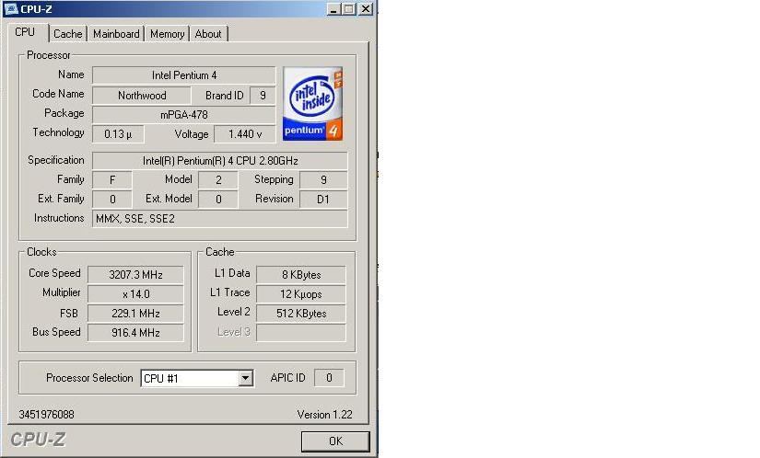
Task: Click the 'Code Name' label
Action: coord(58,94)
